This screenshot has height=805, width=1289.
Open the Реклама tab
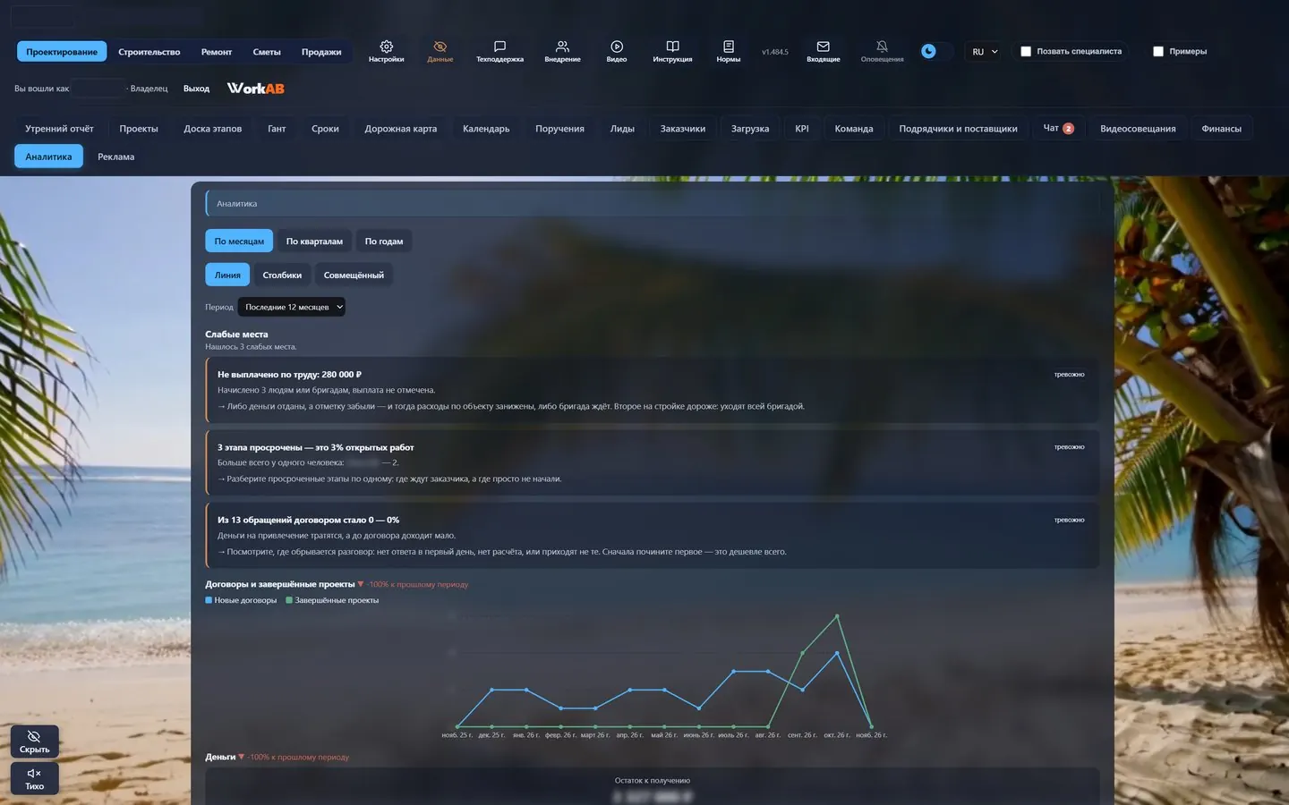[x=116, y=157]
